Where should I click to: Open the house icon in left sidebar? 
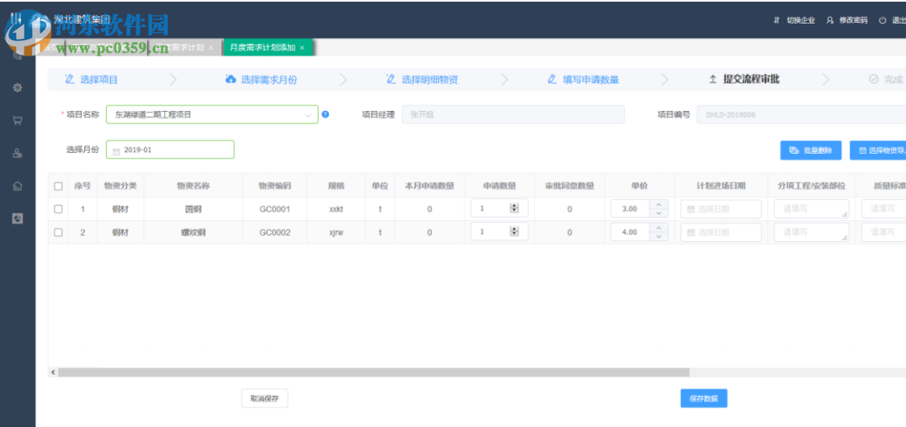pos(18,186)
